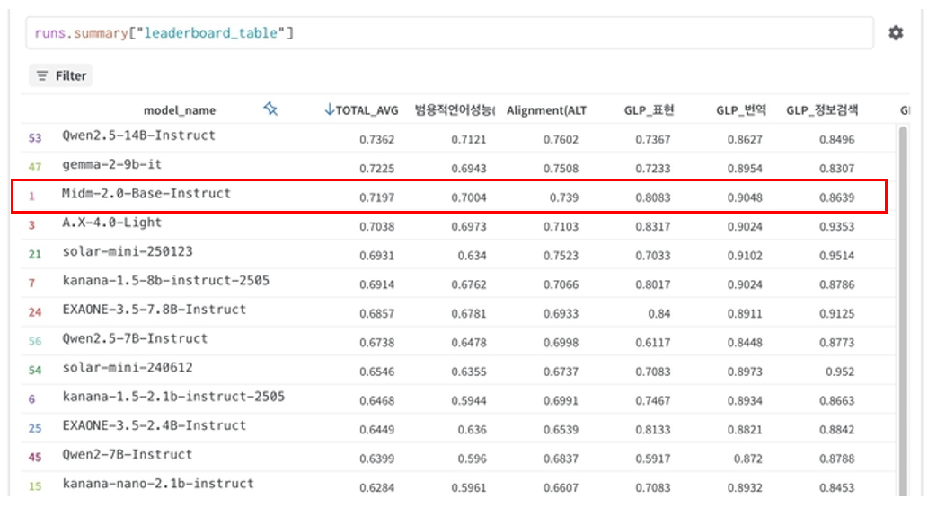Click the GLP_번역 column header
Image resolution: width=928 pixels, height=507 pixels.
(x=741, y=109)
